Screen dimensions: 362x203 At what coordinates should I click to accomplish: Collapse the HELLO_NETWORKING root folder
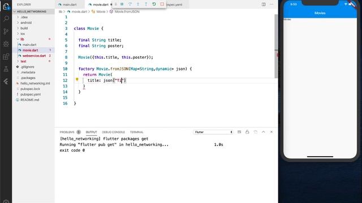[x=32, y=11]
